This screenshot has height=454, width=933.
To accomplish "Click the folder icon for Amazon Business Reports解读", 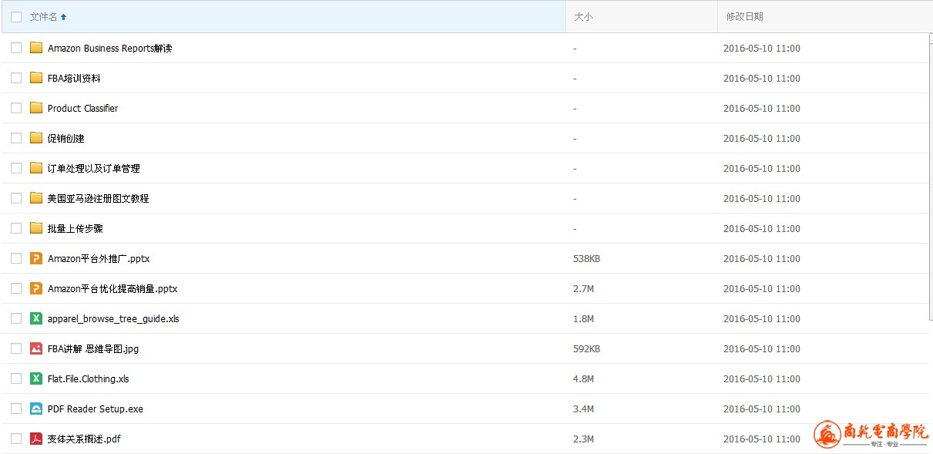I will [36, 48].
